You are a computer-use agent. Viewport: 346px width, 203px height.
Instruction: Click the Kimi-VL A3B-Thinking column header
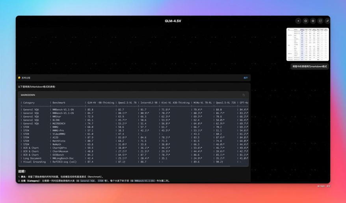175,103
